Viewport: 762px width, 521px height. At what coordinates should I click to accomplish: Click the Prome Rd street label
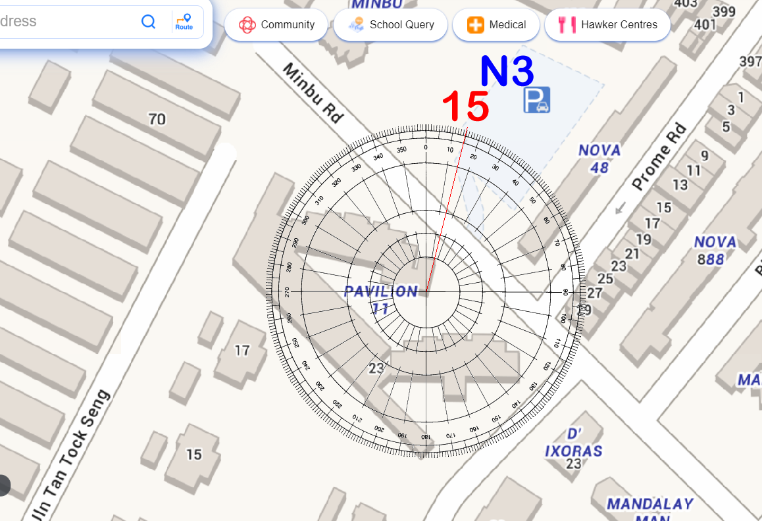pos(659,157)
